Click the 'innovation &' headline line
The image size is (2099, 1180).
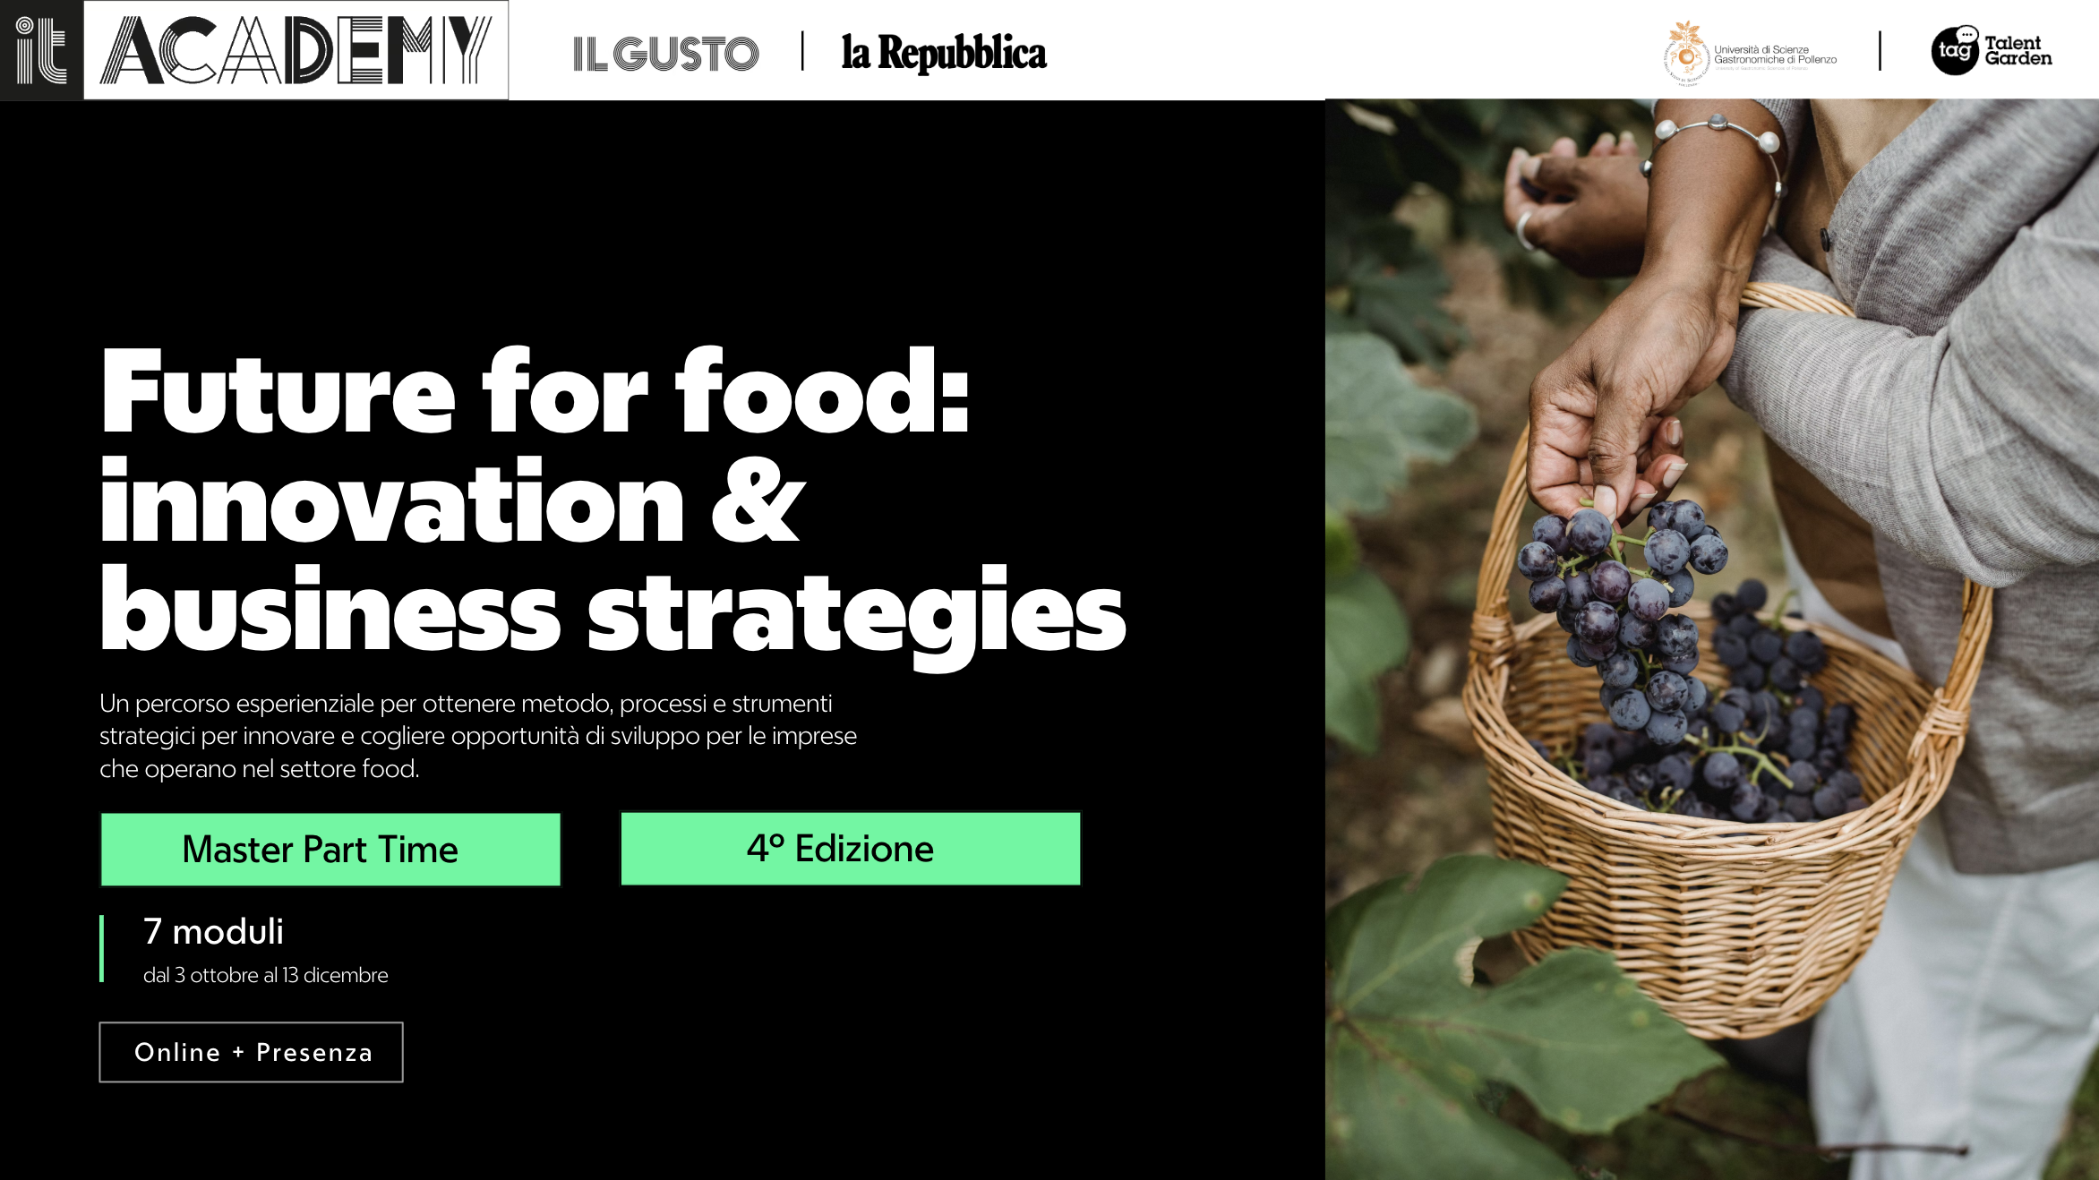[x=452, y=501]
